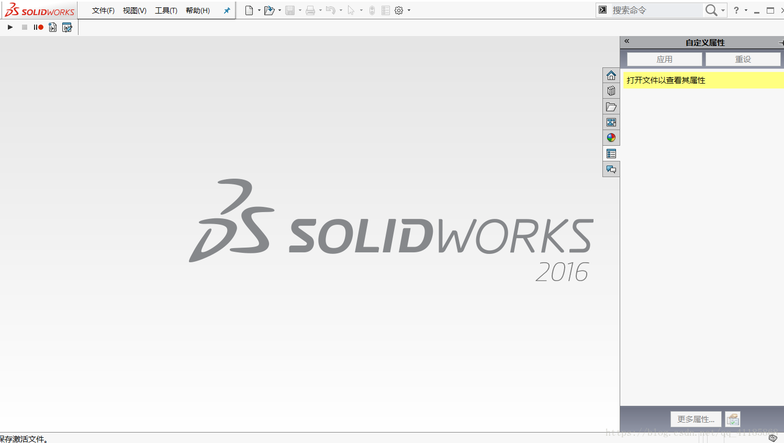Expand the Options gear dropdown arrow
Viewport: 784px width, 443px height.
[409, 10]
